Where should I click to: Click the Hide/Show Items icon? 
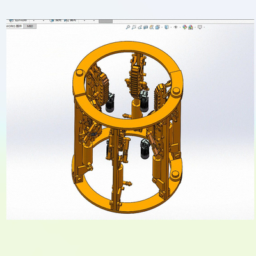tap(176, 27)
